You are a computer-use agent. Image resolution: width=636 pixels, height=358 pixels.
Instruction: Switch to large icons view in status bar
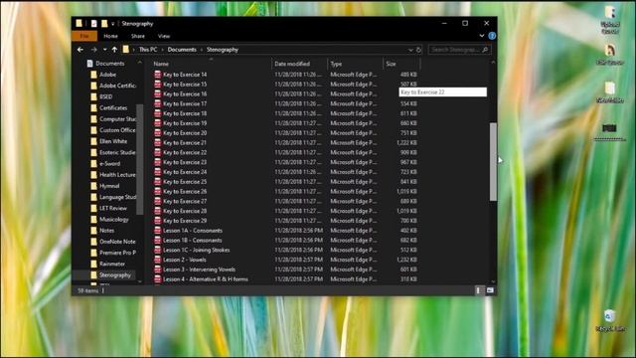(490, 290)
